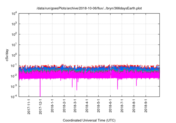This screenshot has height=123, width=176.
Task: Click the 2018-8-1 date tick label
Action: click(134, 106)
